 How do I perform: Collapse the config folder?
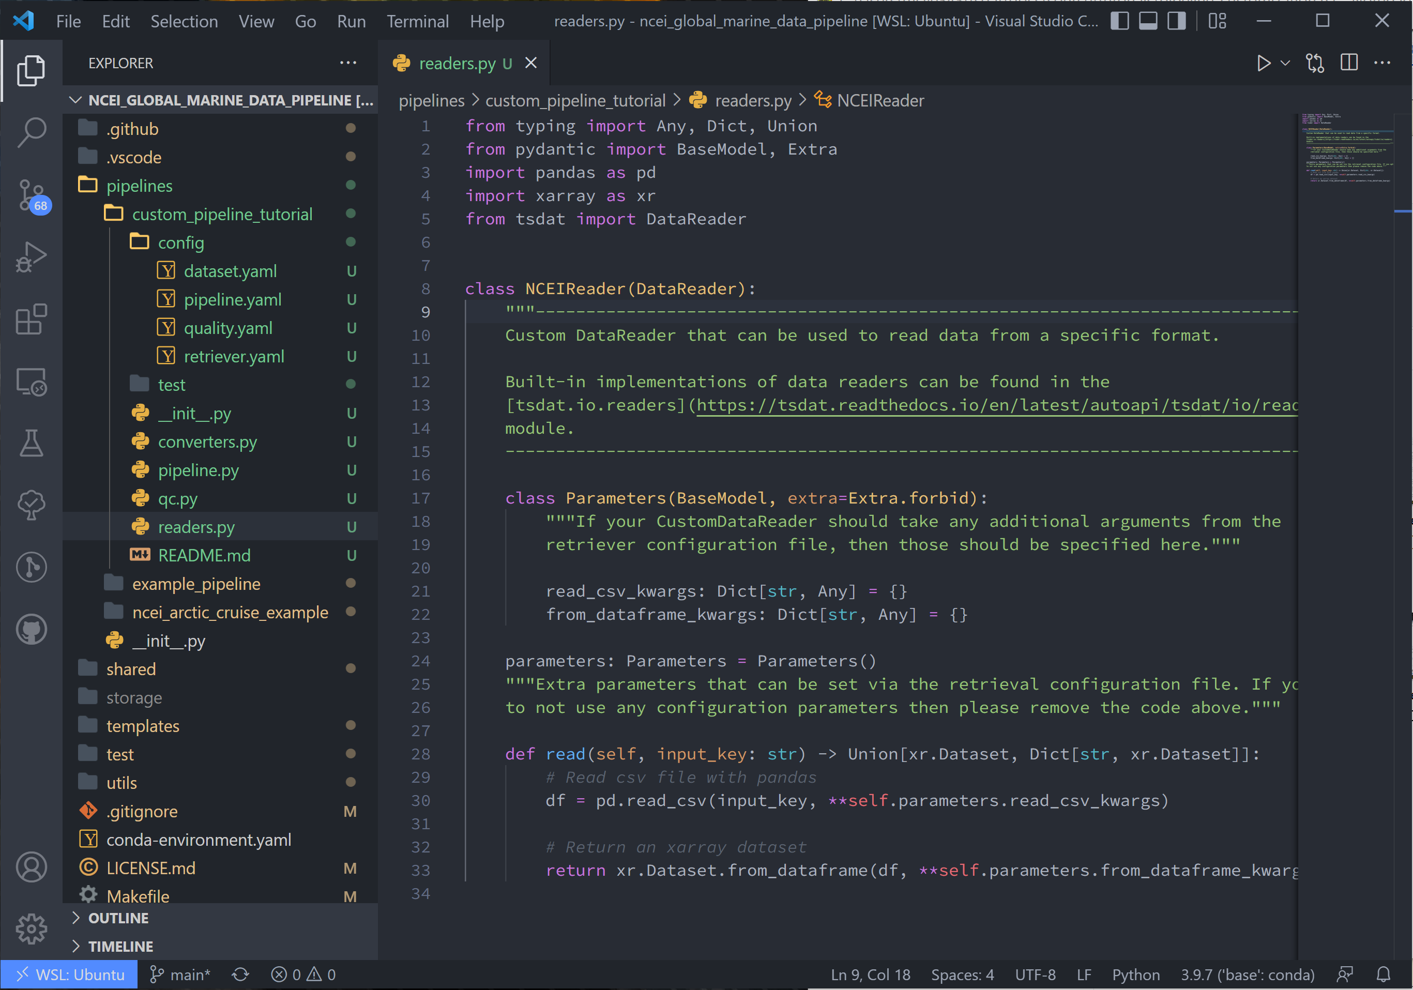[x=220, y=242]
